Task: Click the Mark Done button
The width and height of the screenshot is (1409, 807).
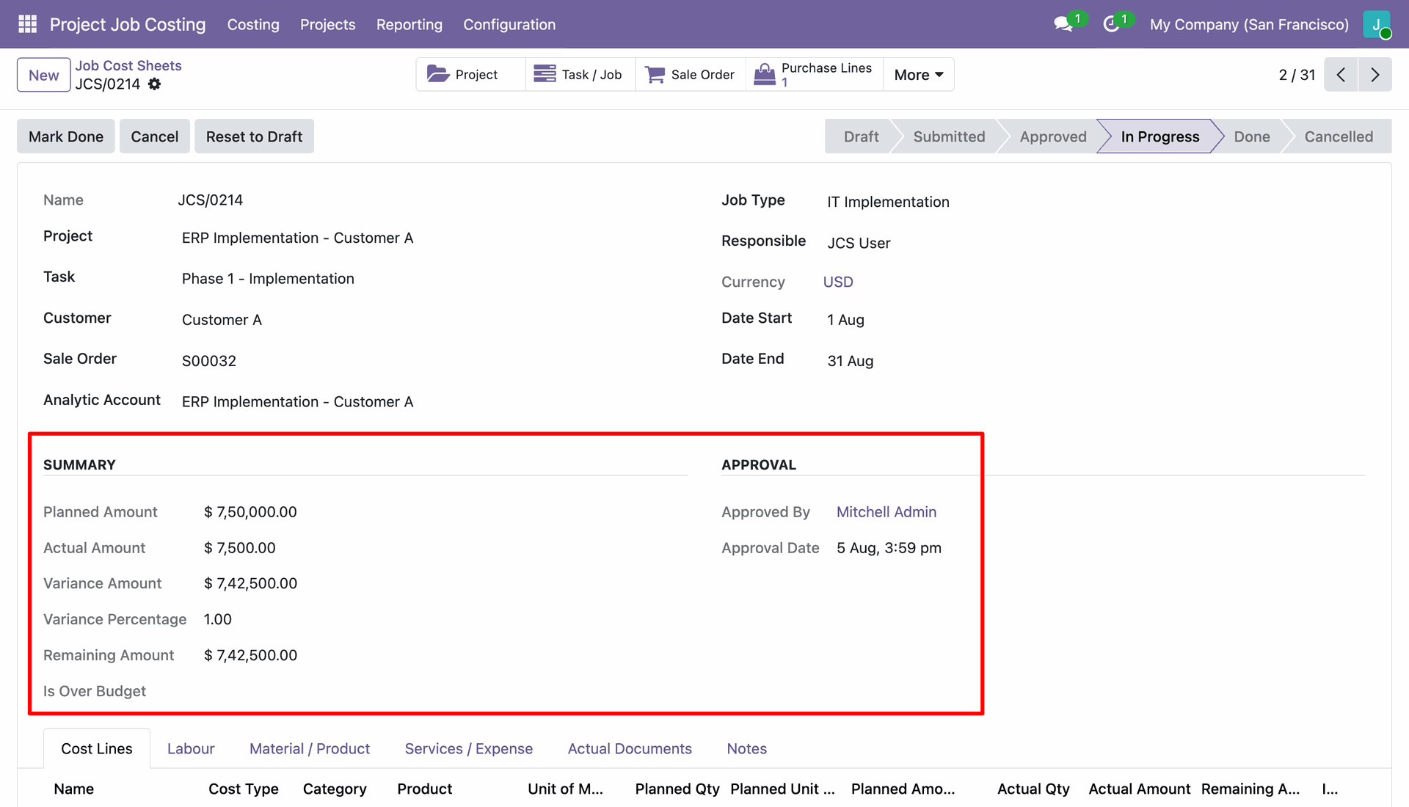Action: point(66,136)
